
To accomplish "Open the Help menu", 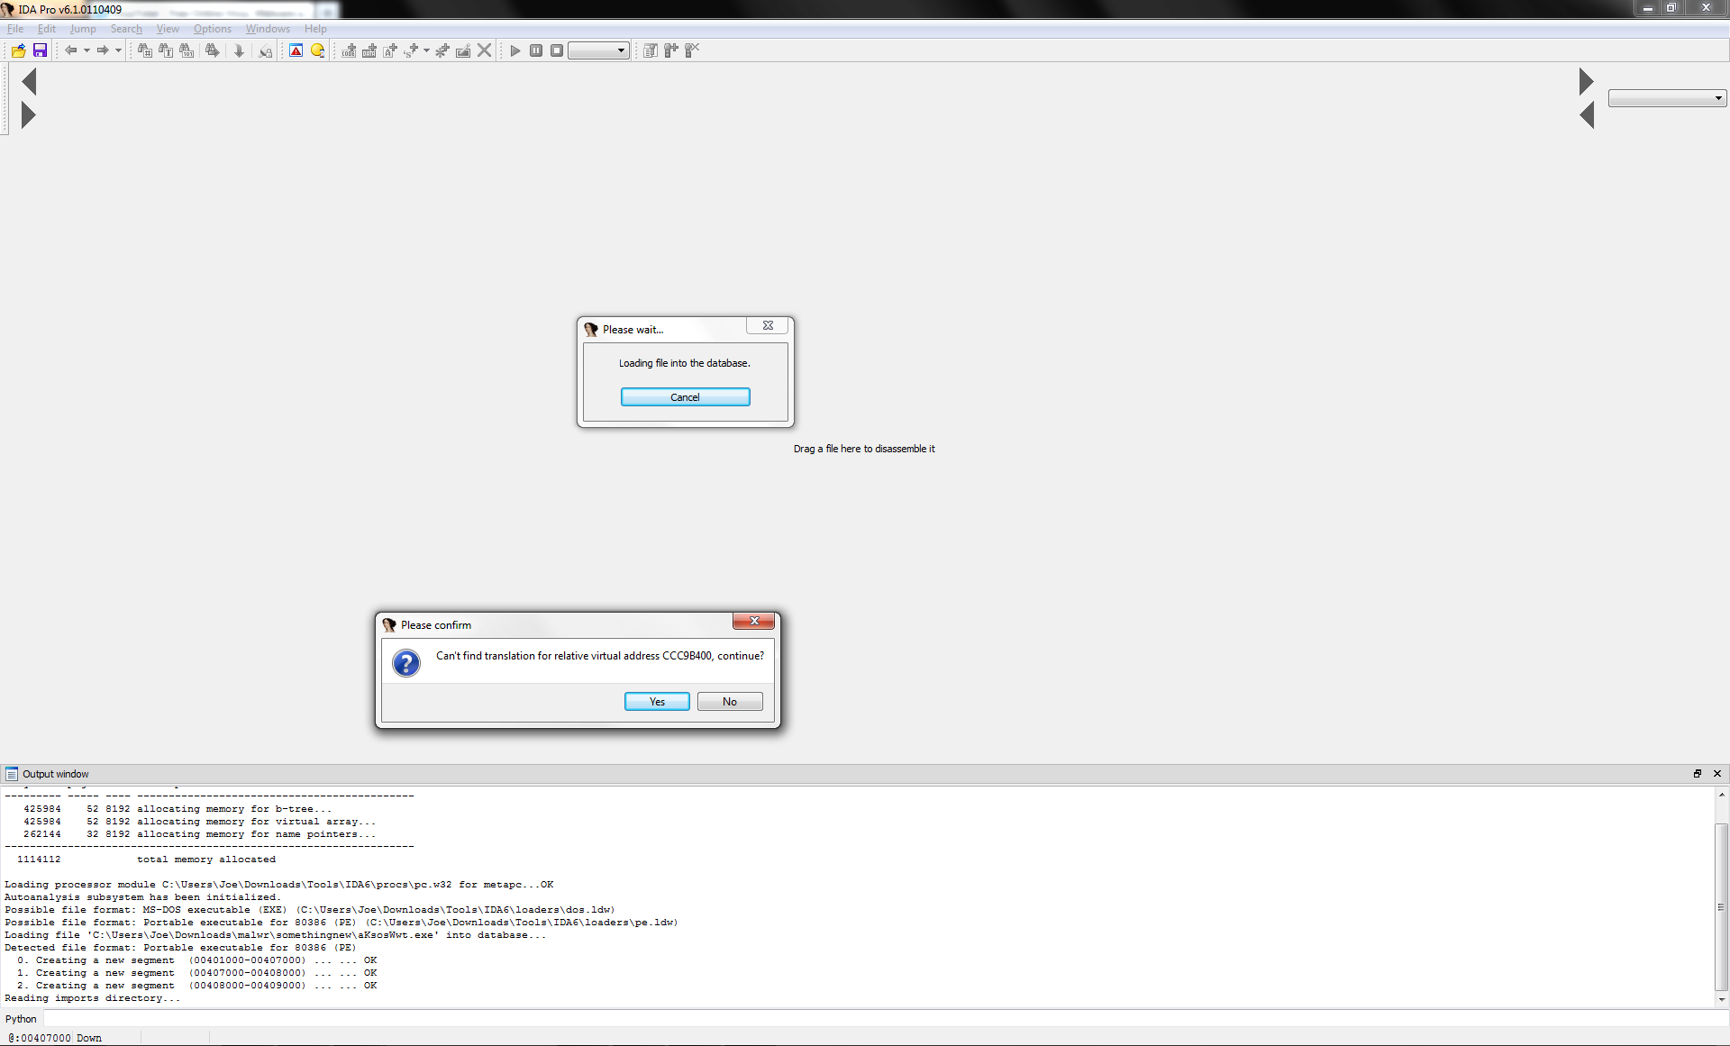I will coord(315,29).
